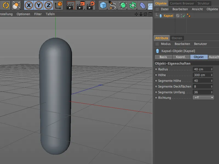
Task: Open Bearbeiten menu in object manager
Action: click(x=180, y=9)
